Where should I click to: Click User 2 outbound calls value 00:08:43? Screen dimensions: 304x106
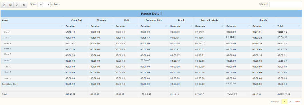pos(145,38)
